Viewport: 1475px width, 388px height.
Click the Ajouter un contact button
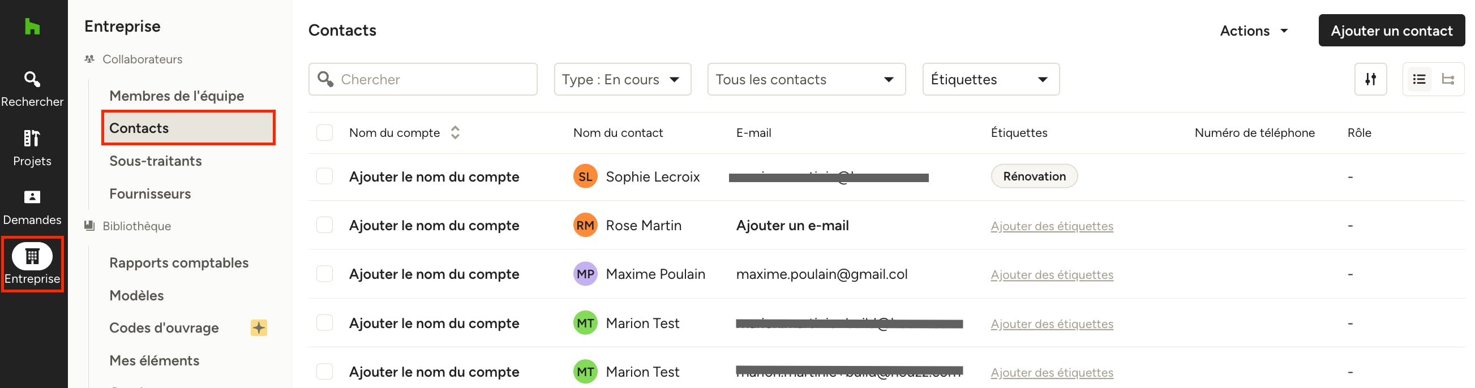click(x=1391, y=31)
